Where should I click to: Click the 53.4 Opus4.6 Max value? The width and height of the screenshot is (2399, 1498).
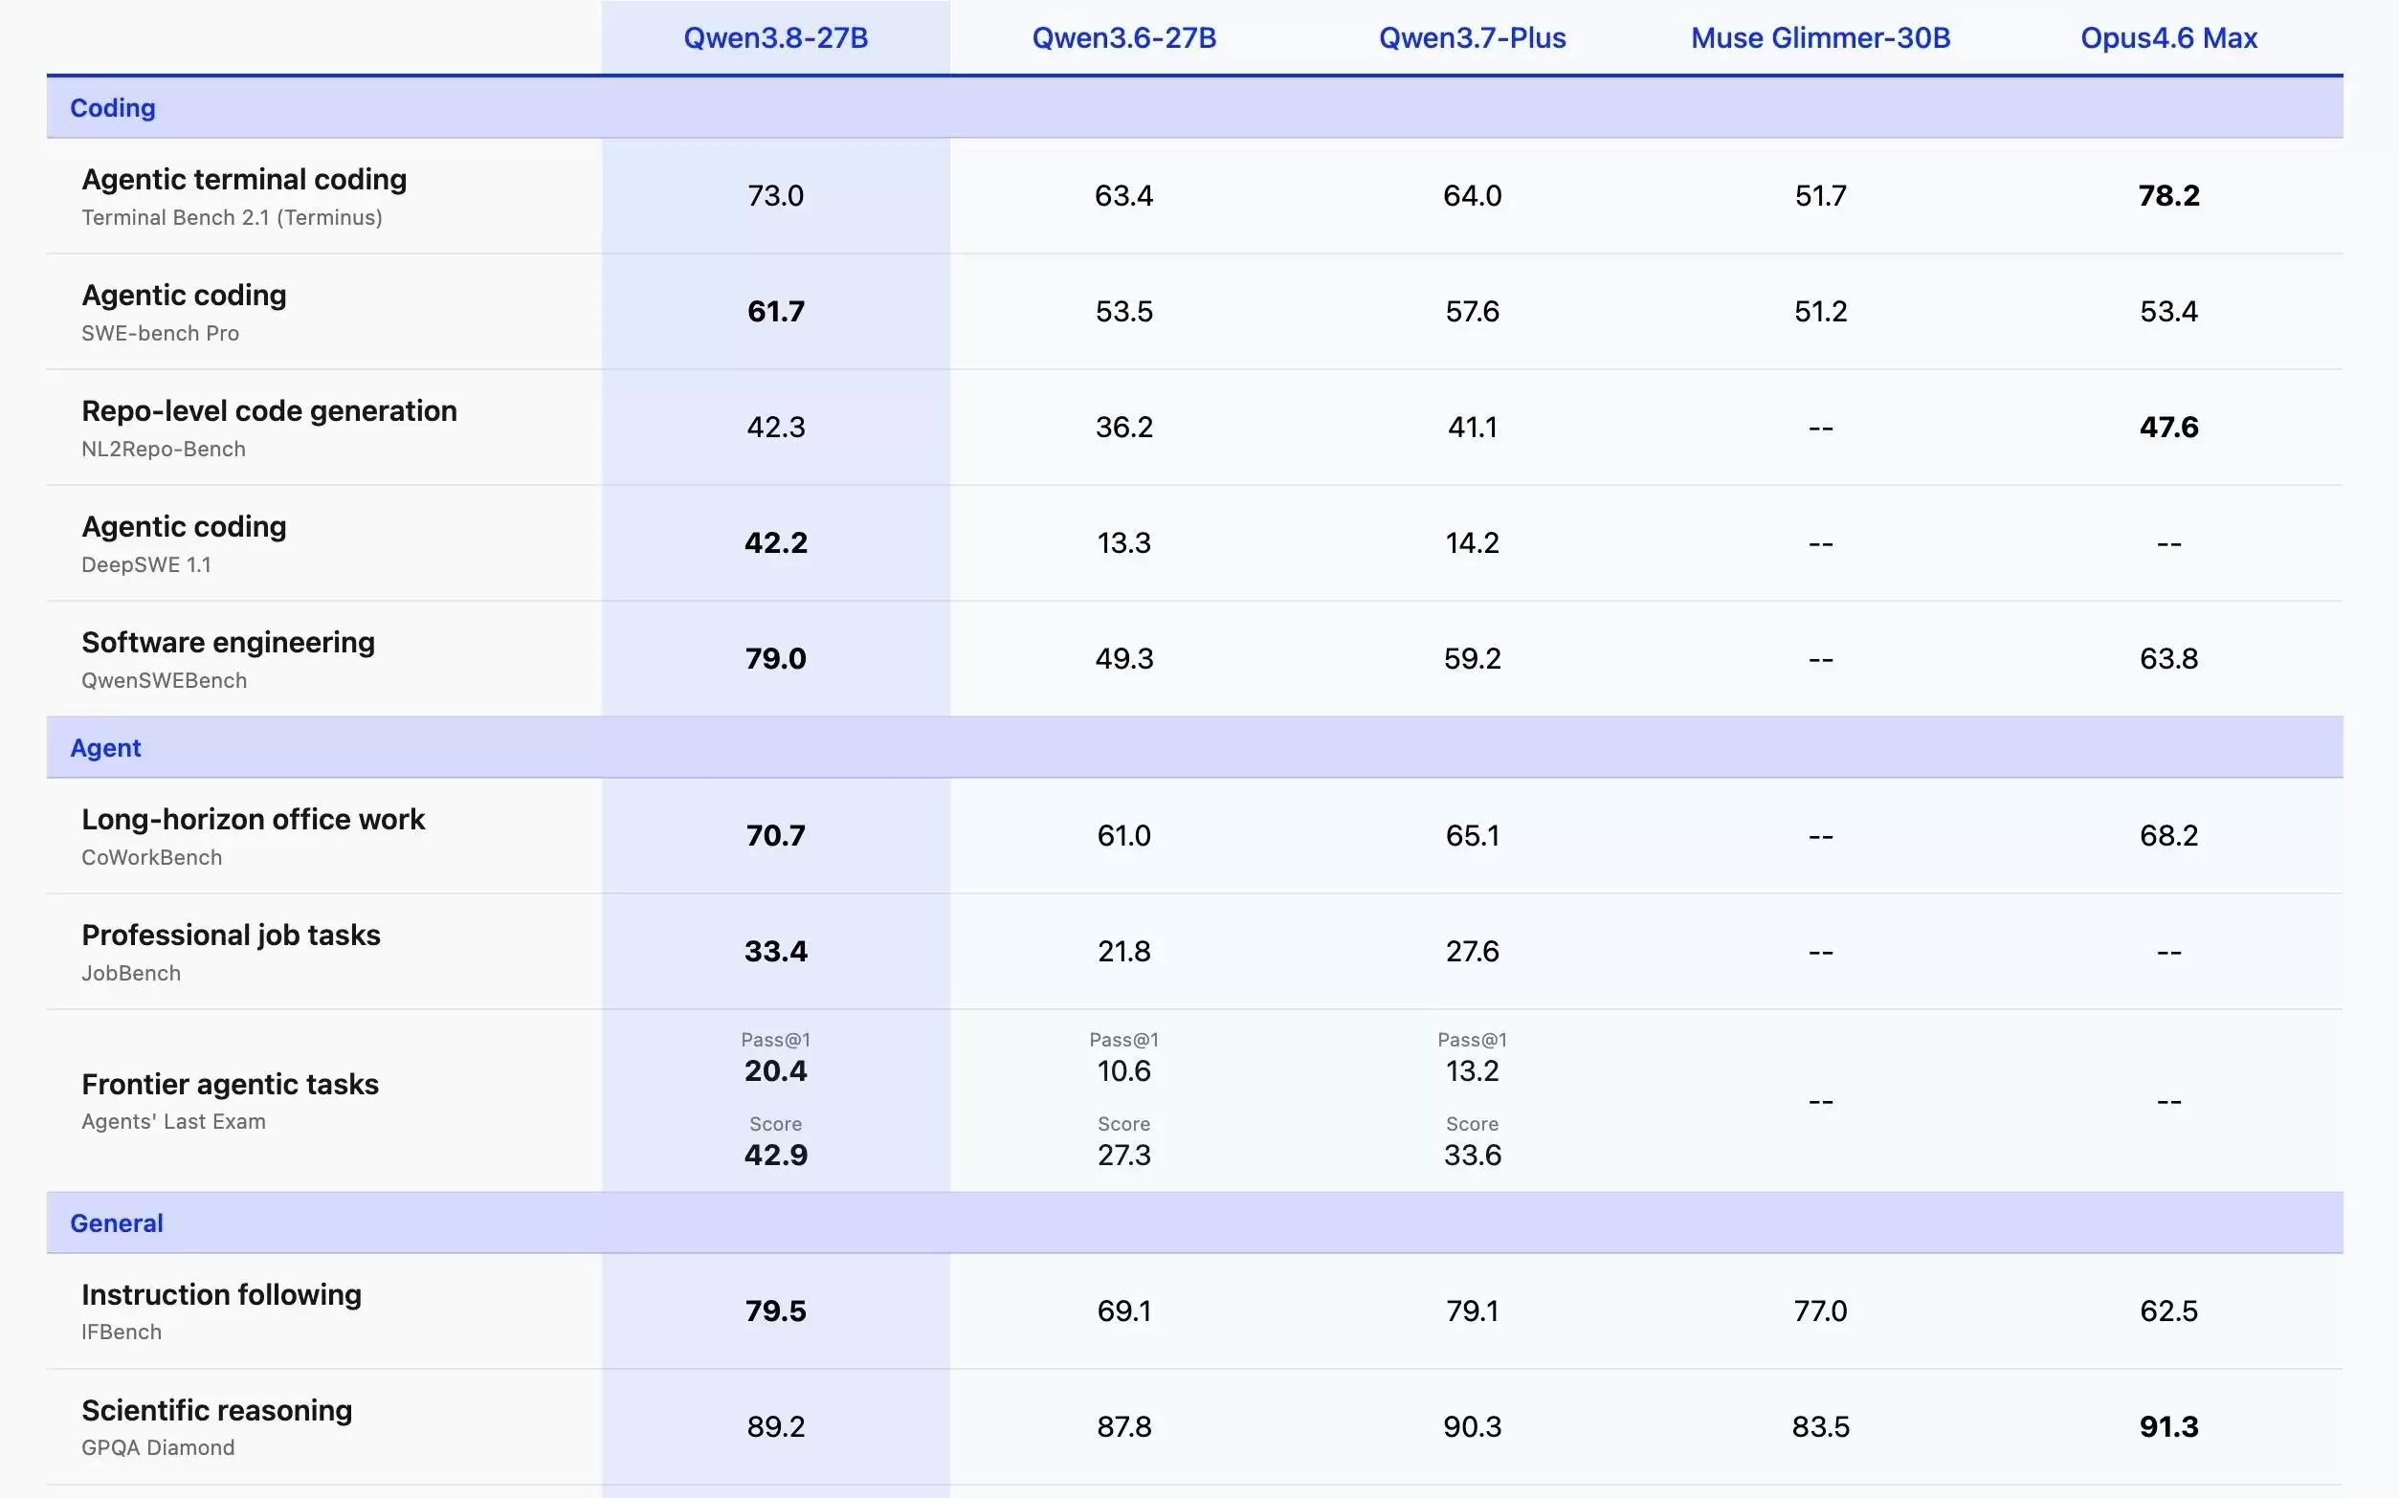(2169, 311)
